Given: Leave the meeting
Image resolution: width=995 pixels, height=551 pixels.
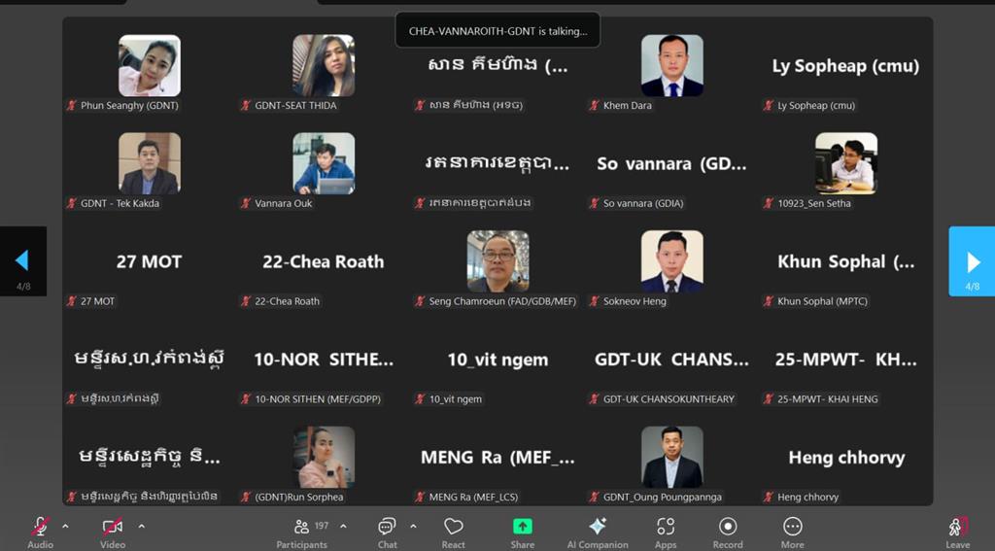Looking at the screenshot, I should (957, 532).
